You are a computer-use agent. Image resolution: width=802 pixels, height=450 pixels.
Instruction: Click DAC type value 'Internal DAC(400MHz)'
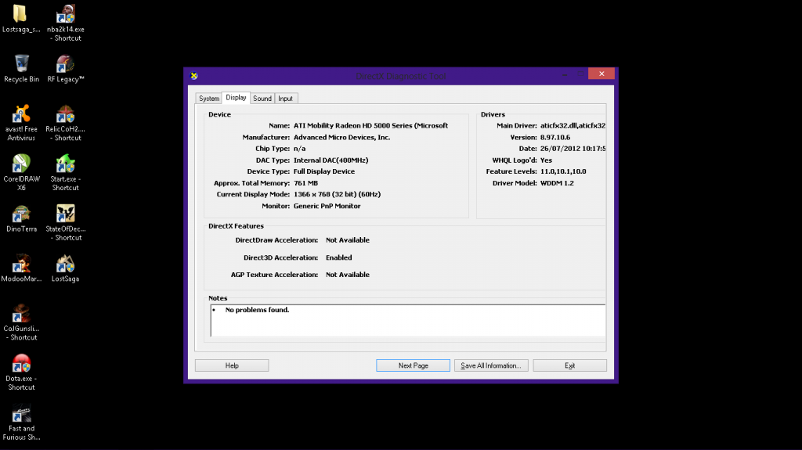[331, 160]
